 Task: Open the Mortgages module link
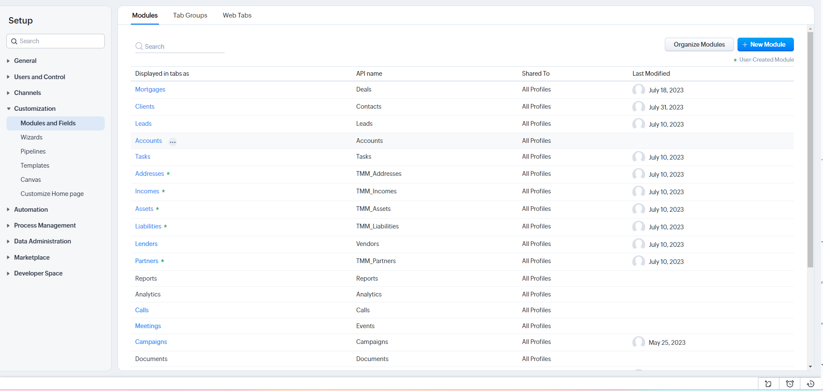coord(150,89)
